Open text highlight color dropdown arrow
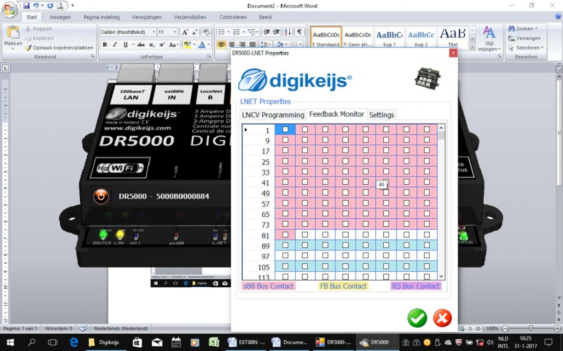Viewport: 563px width, 351px height. [x=194, y=45]
